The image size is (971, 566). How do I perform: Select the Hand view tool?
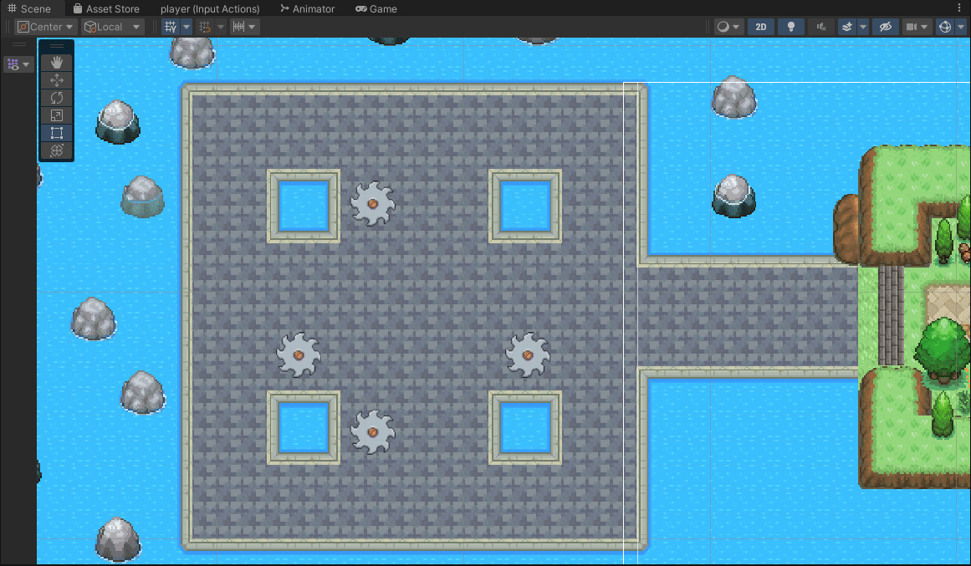[56, 63]
